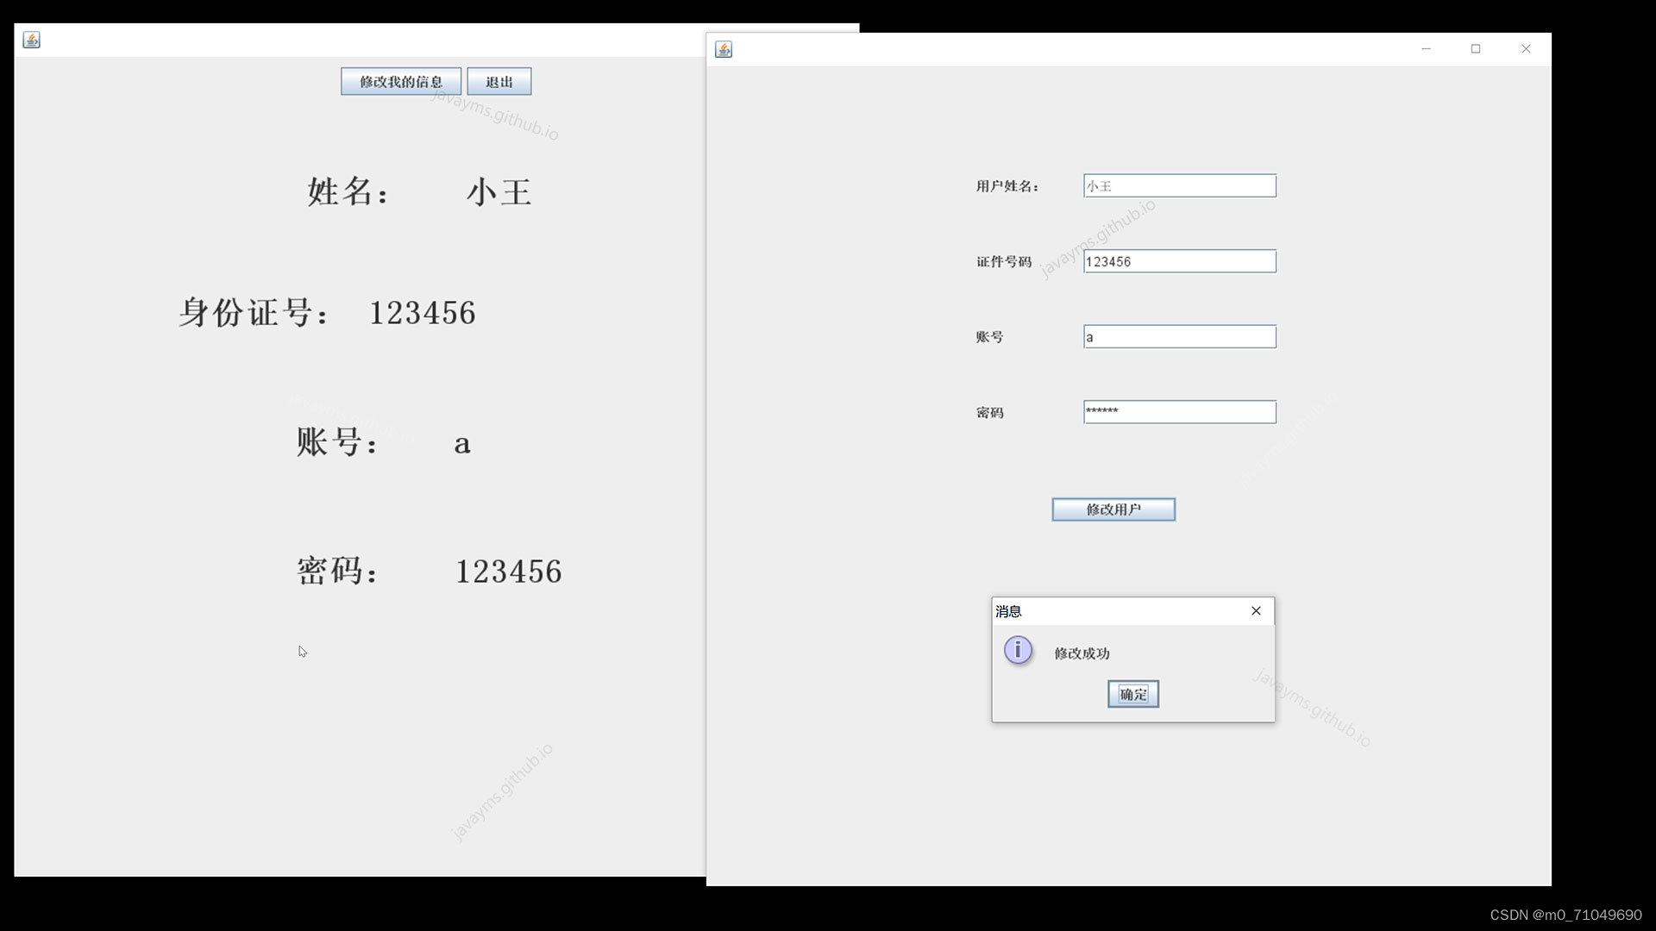The image size is (1656, 931).
Task: Click the 证件号码 input field
Action: 1179,261
